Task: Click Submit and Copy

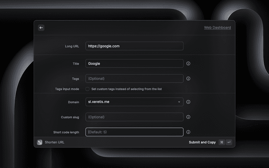Action: click(x=202, y=142)
